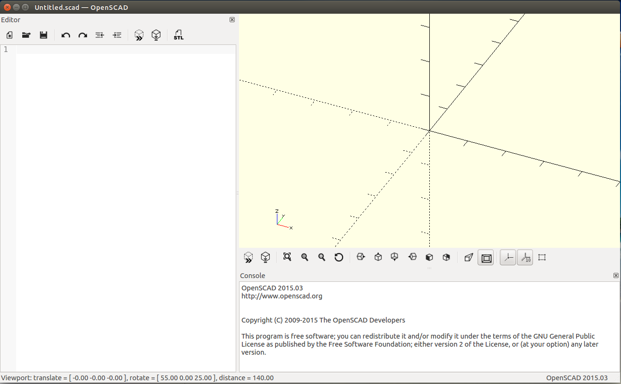The height and width of the screenshot is (384, 621).
Task: Save the file with the floppy disk icon
Action: [x=44, y=35]
